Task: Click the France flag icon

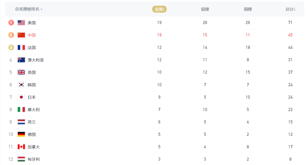Action: [21, 48]
